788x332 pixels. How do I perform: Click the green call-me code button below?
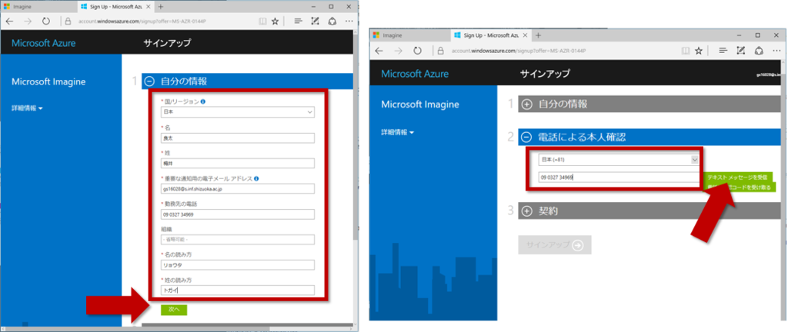click(x=740, y=187)
